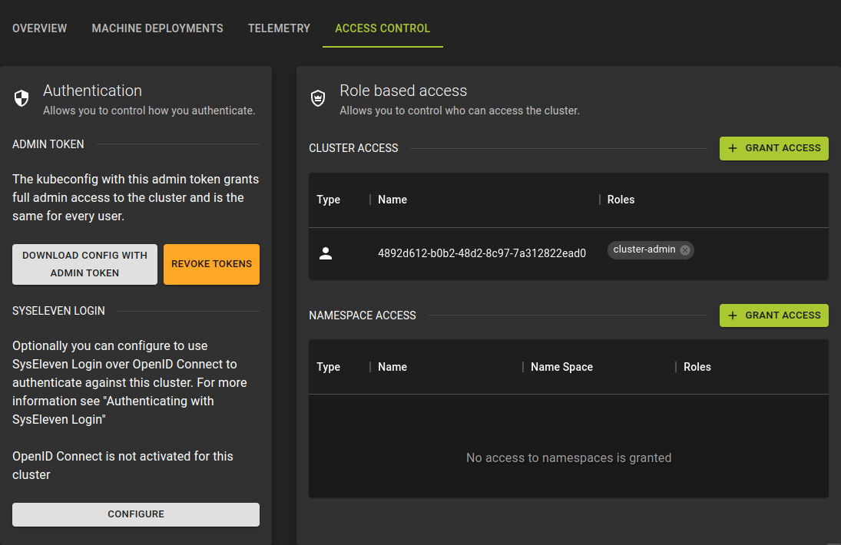Click the Role based access shield icon

[318, 98]
